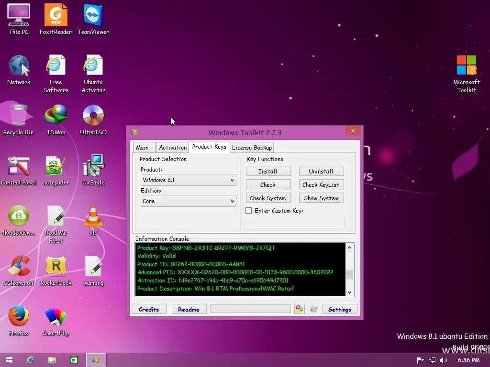Close the Windows Toolkit window
490x367 pixels.
[x=353, y=131]
